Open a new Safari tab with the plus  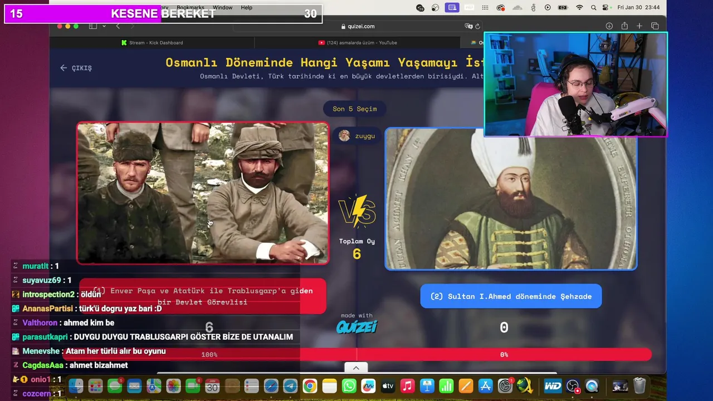[x=639, y=26]
